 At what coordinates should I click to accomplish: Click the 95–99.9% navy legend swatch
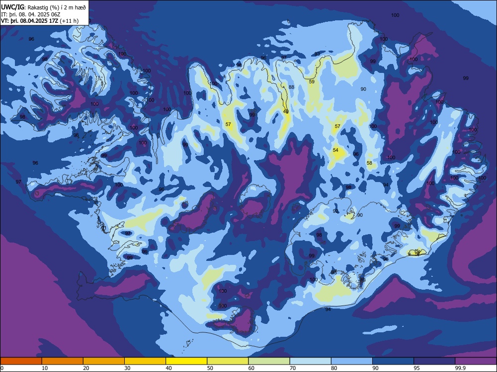click(434, 361)
